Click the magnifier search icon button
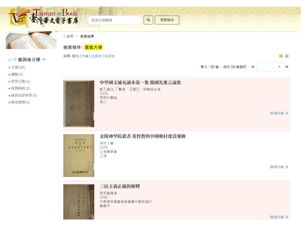The width and height of the screenshot is (301, 226). click(x=148, y=20)
